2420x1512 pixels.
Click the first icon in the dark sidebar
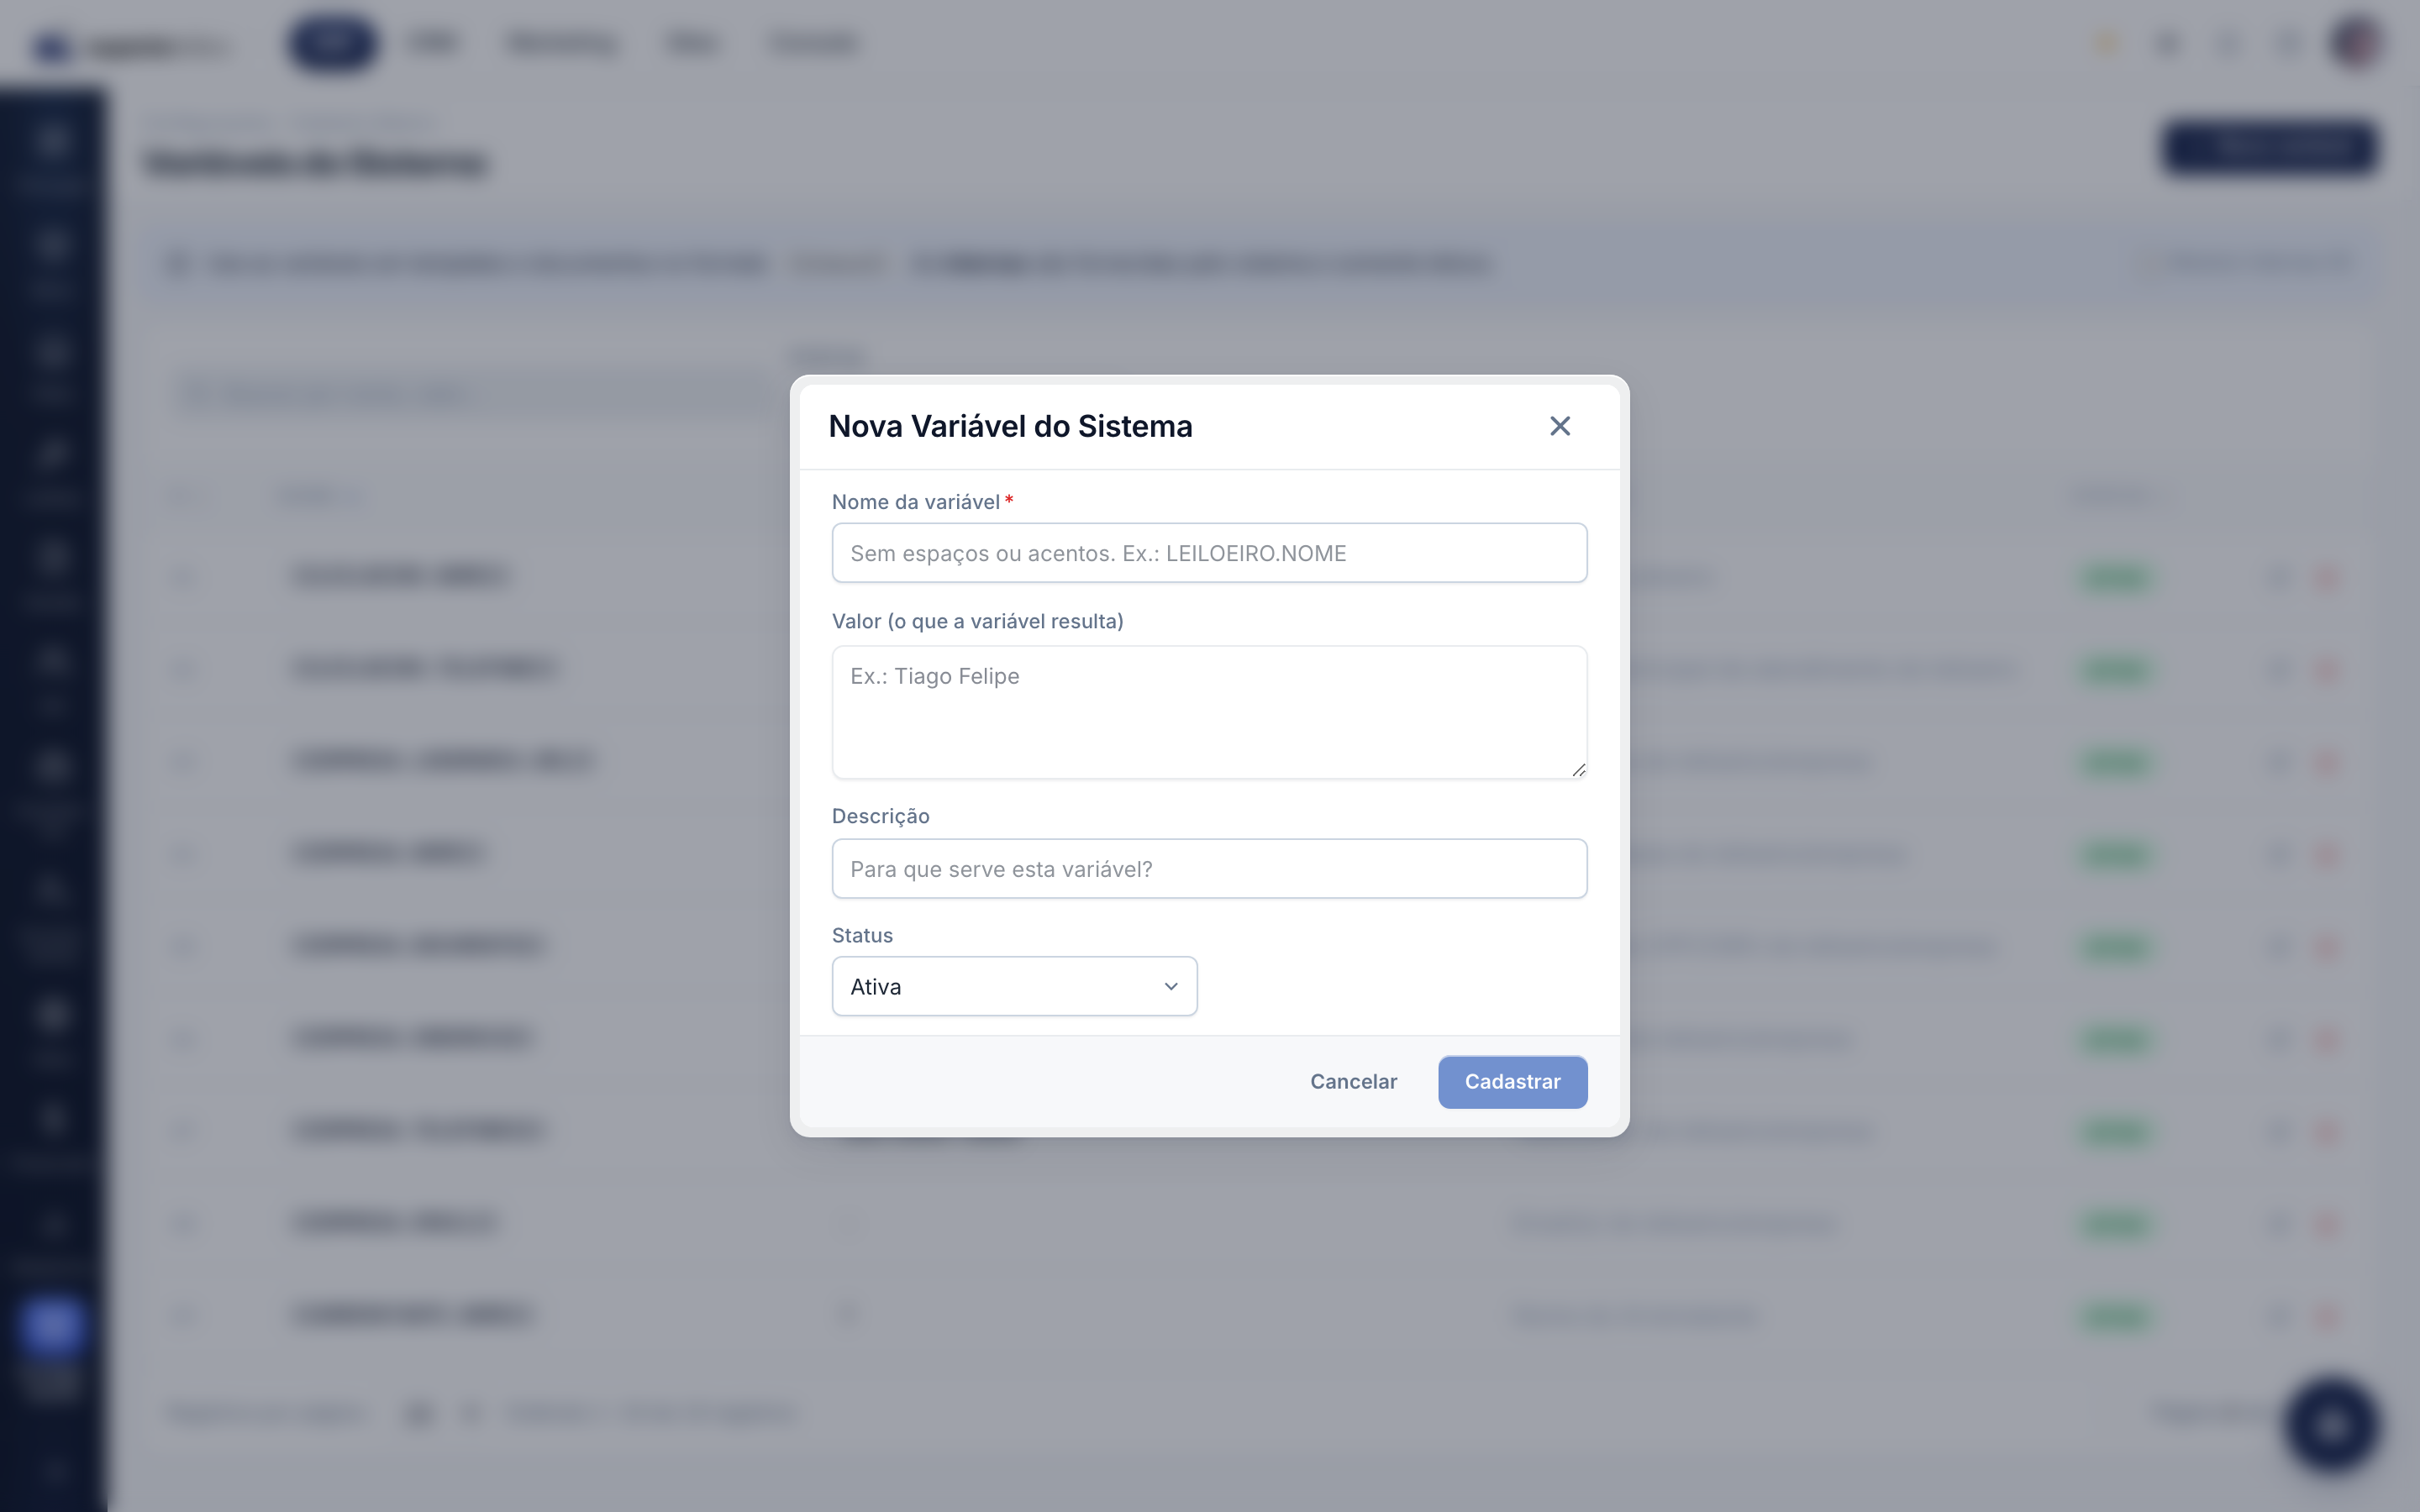[52, 140]
